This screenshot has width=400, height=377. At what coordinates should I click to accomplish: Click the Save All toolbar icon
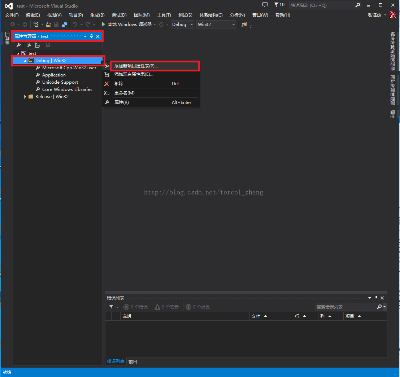64,25
